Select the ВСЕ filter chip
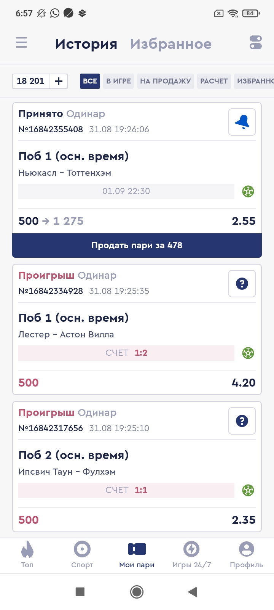The width and height of the screenshot is (274, 610). [x=90, y=81]
